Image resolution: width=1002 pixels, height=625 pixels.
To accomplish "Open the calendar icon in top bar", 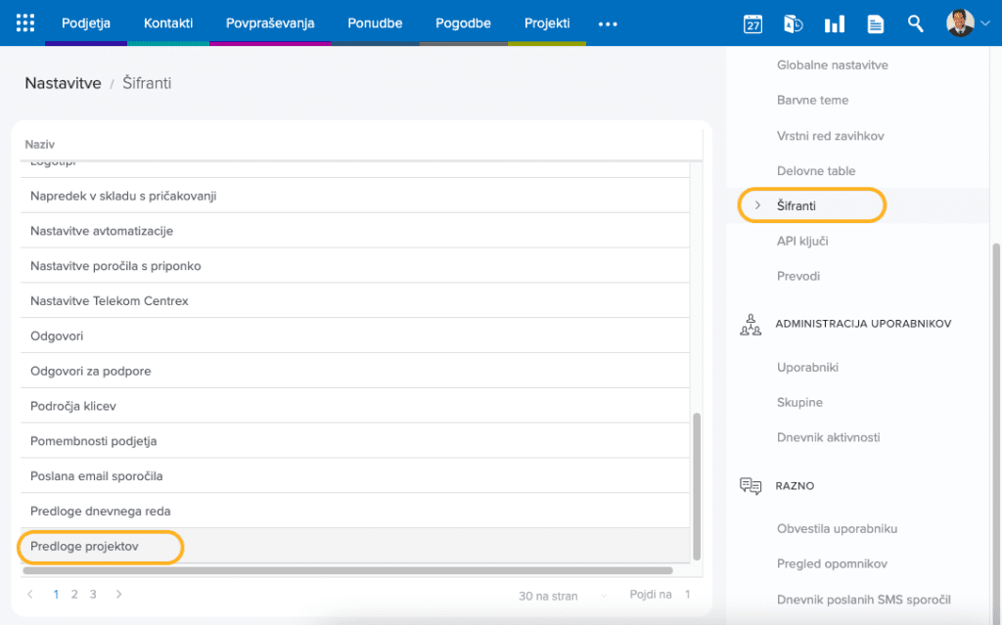I will pyautogui.click(x=752, y=24).
